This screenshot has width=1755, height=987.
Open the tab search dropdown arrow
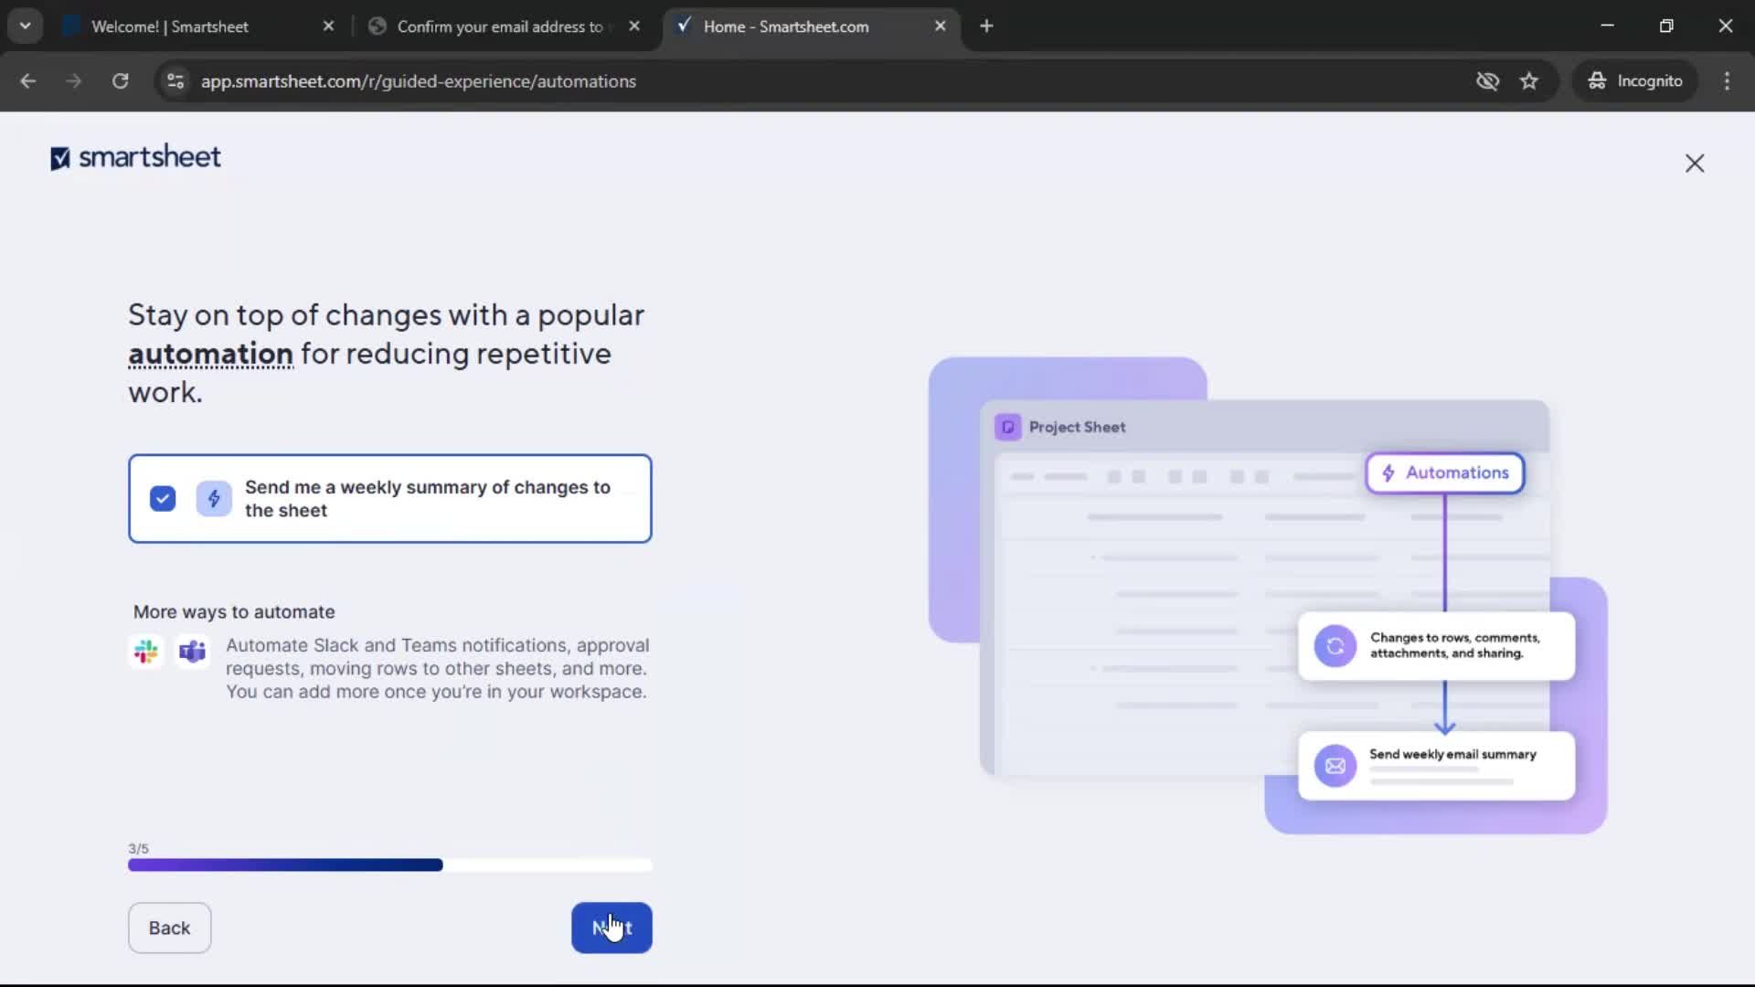click(26, 26)
